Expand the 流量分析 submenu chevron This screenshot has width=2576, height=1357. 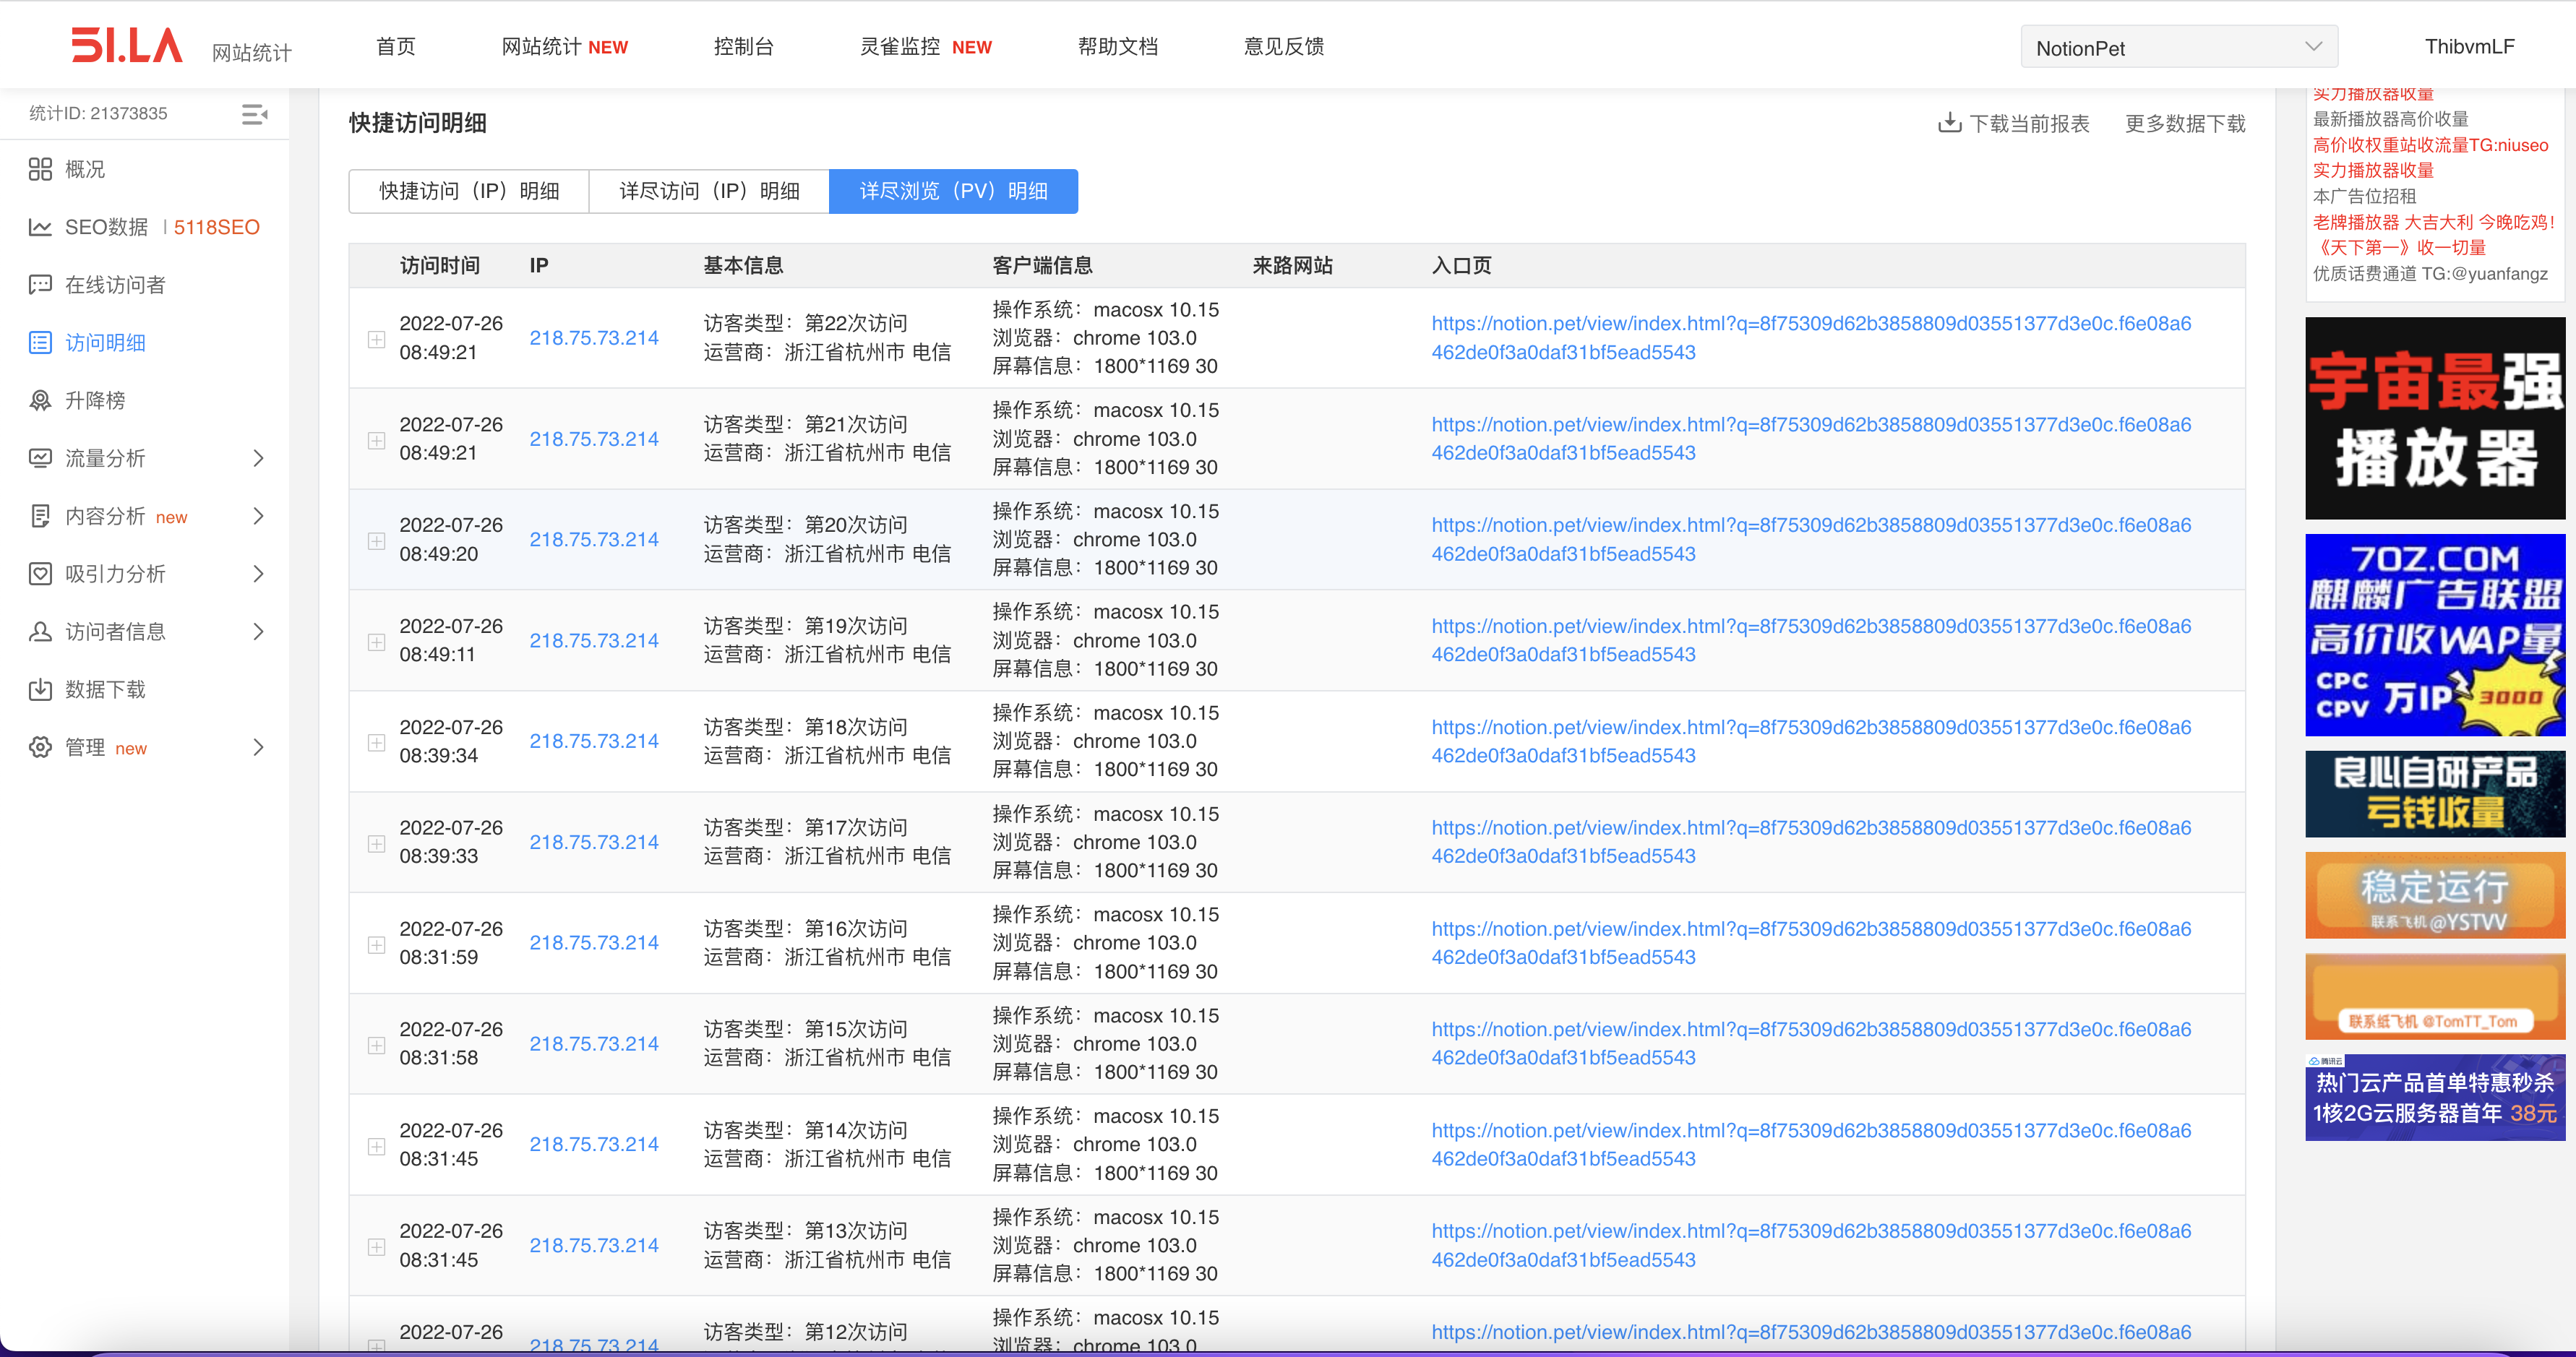click(x=258, y=458)
